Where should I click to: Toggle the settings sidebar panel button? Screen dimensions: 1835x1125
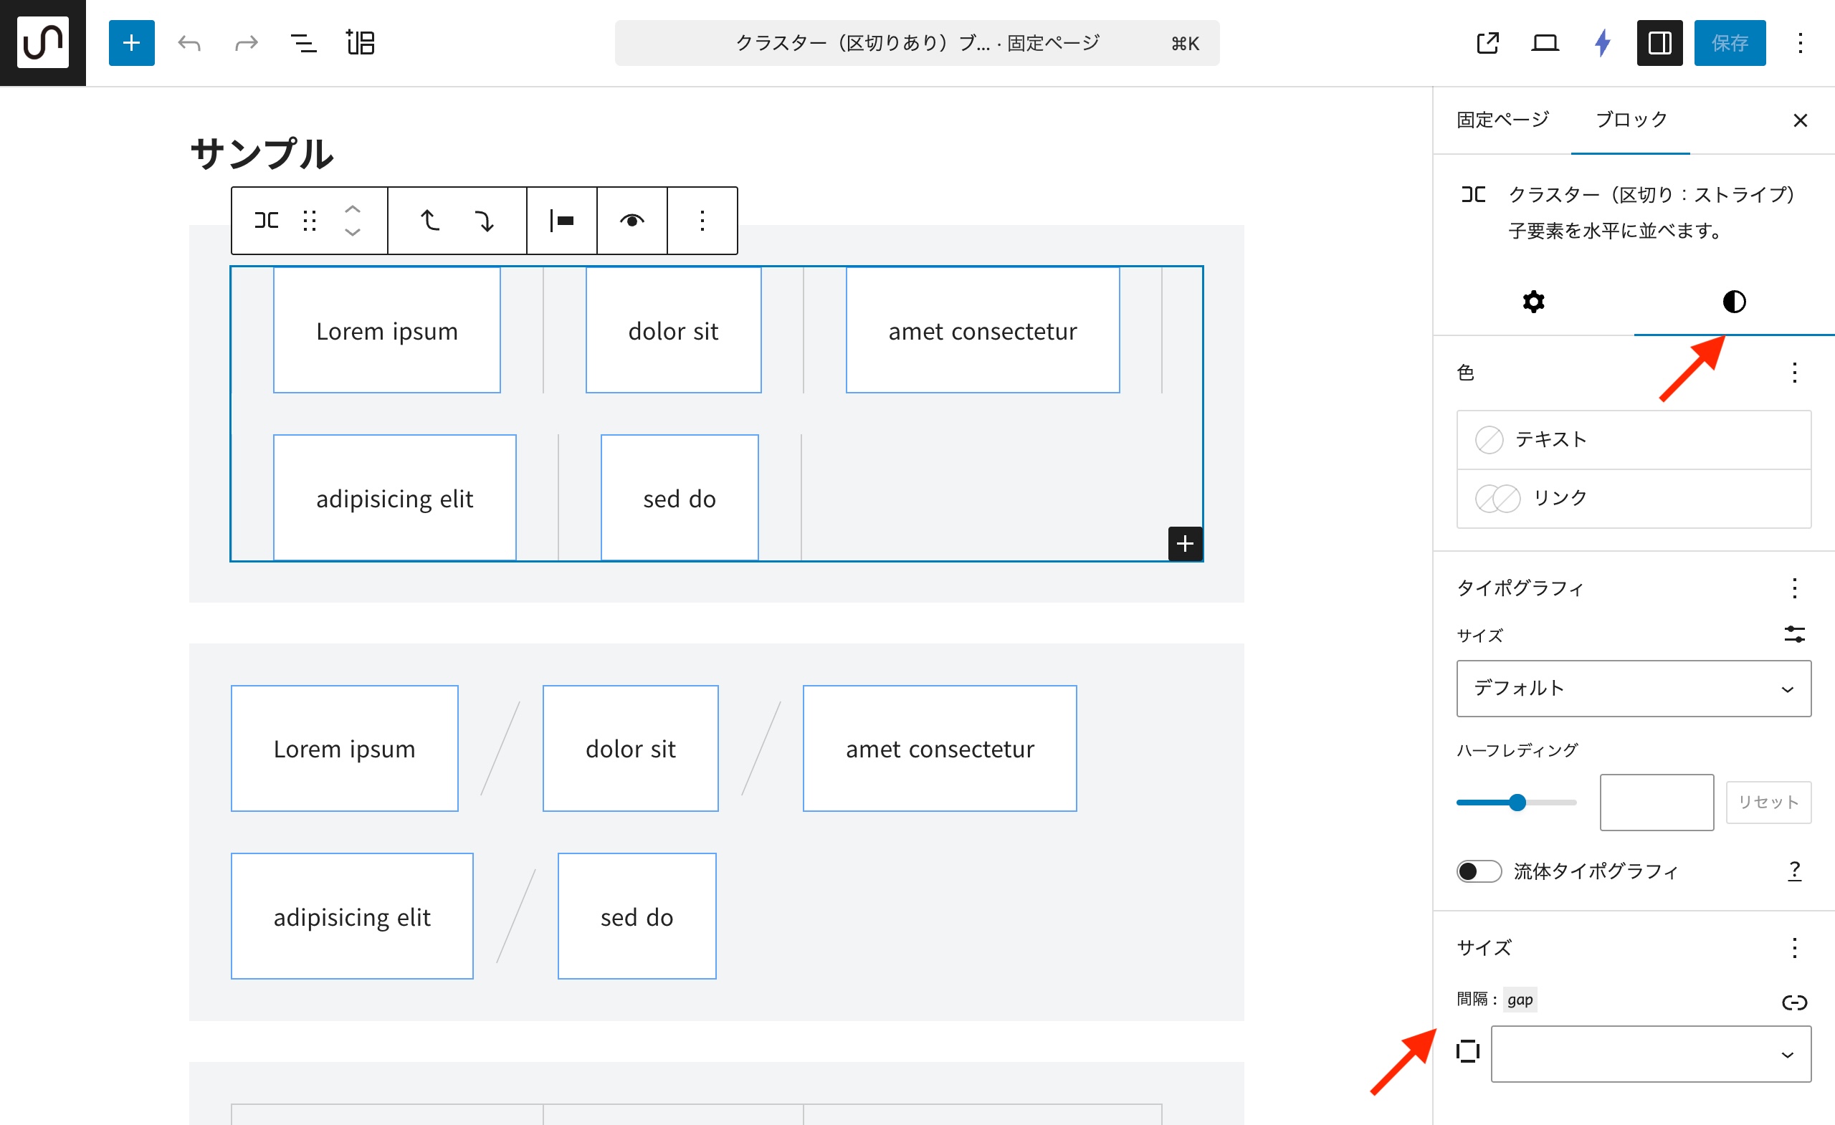tap(1659, 43)
